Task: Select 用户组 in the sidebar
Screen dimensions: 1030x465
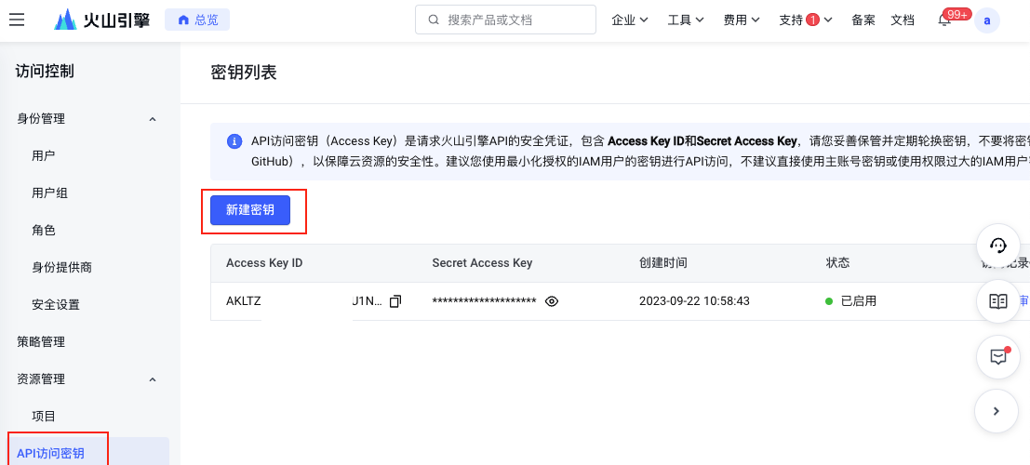Action: (x=50, y=193)
